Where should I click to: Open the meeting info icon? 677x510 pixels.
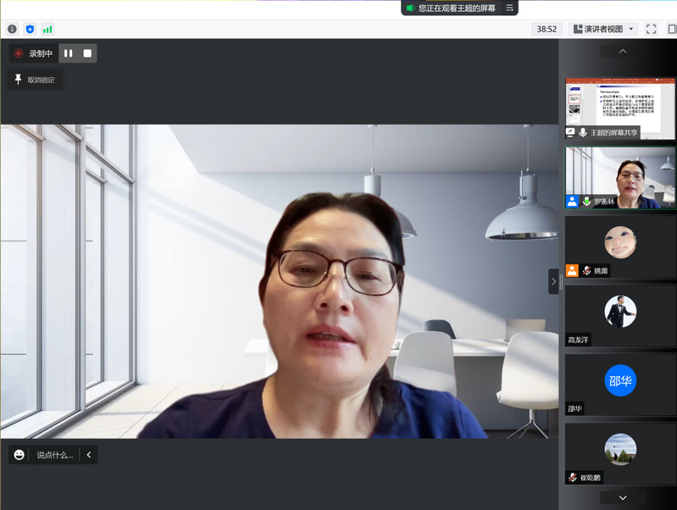click(x=12, y=29)
